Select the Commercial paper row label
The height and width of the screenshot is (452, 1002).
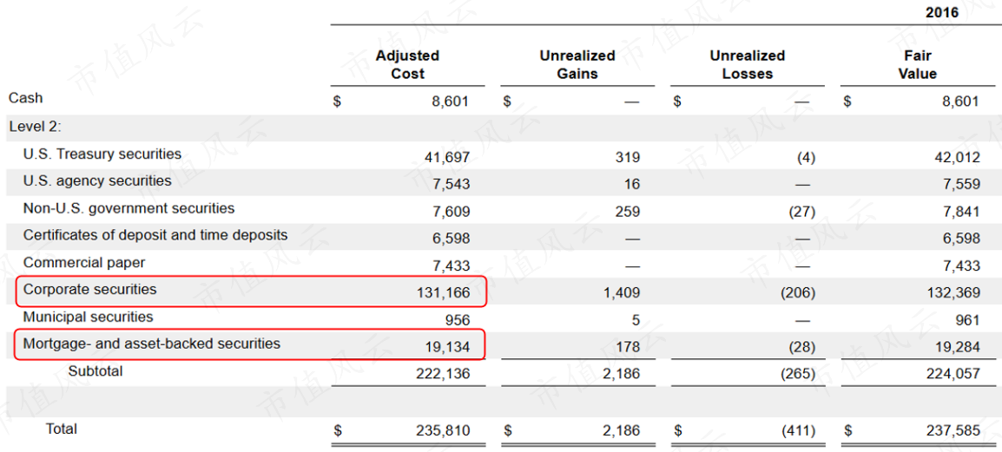click(84, 262)
